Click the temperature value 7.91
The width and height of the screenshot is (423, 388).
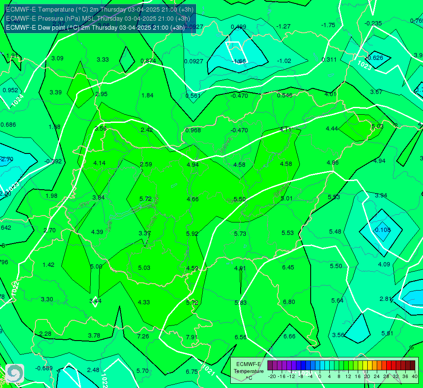(191, 337)
